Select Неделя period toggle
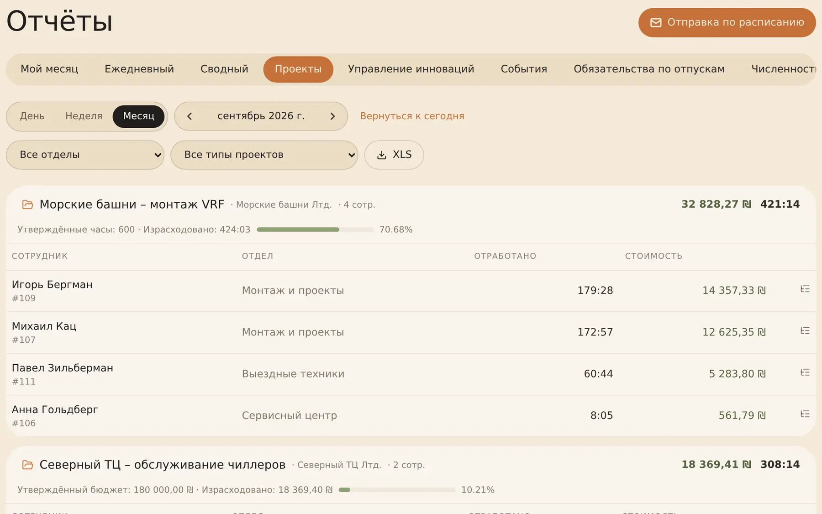Image resolution: width=822 pixels, height=514 pixels. click(84, 116)
